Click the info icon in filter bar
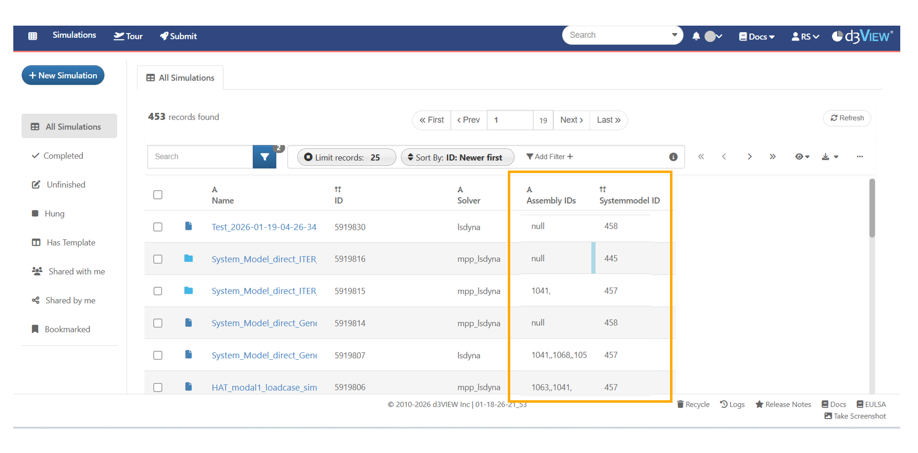 click(673, 157)
